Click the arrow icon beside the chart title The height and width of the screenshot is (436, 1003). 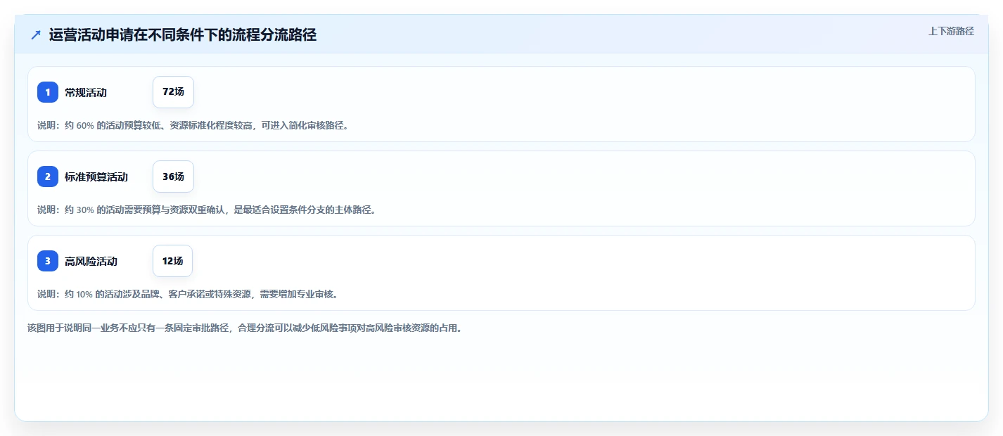[36, 35]
